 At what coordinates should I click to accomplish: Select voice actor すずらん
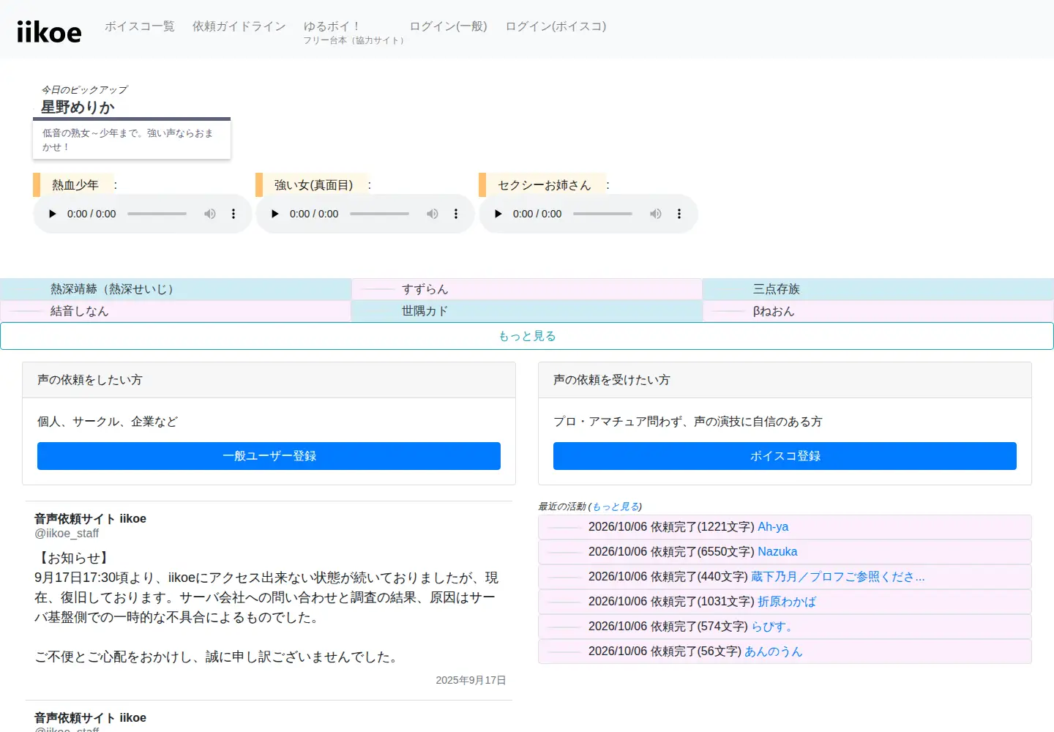pos(527,289)
